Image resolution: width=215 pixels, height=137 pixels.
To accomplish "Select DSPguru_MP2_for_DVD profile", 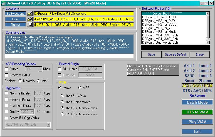I will point(174,21).
